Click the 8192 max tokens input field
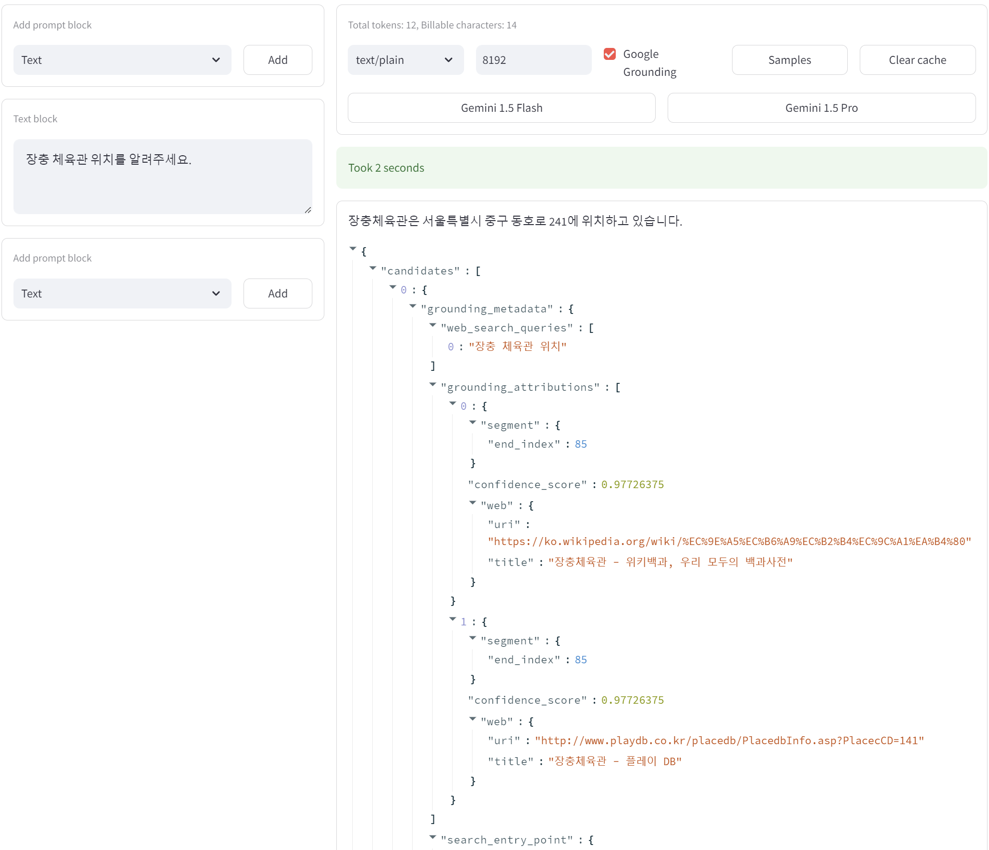The image size is (989, 850). click(533, 60)
